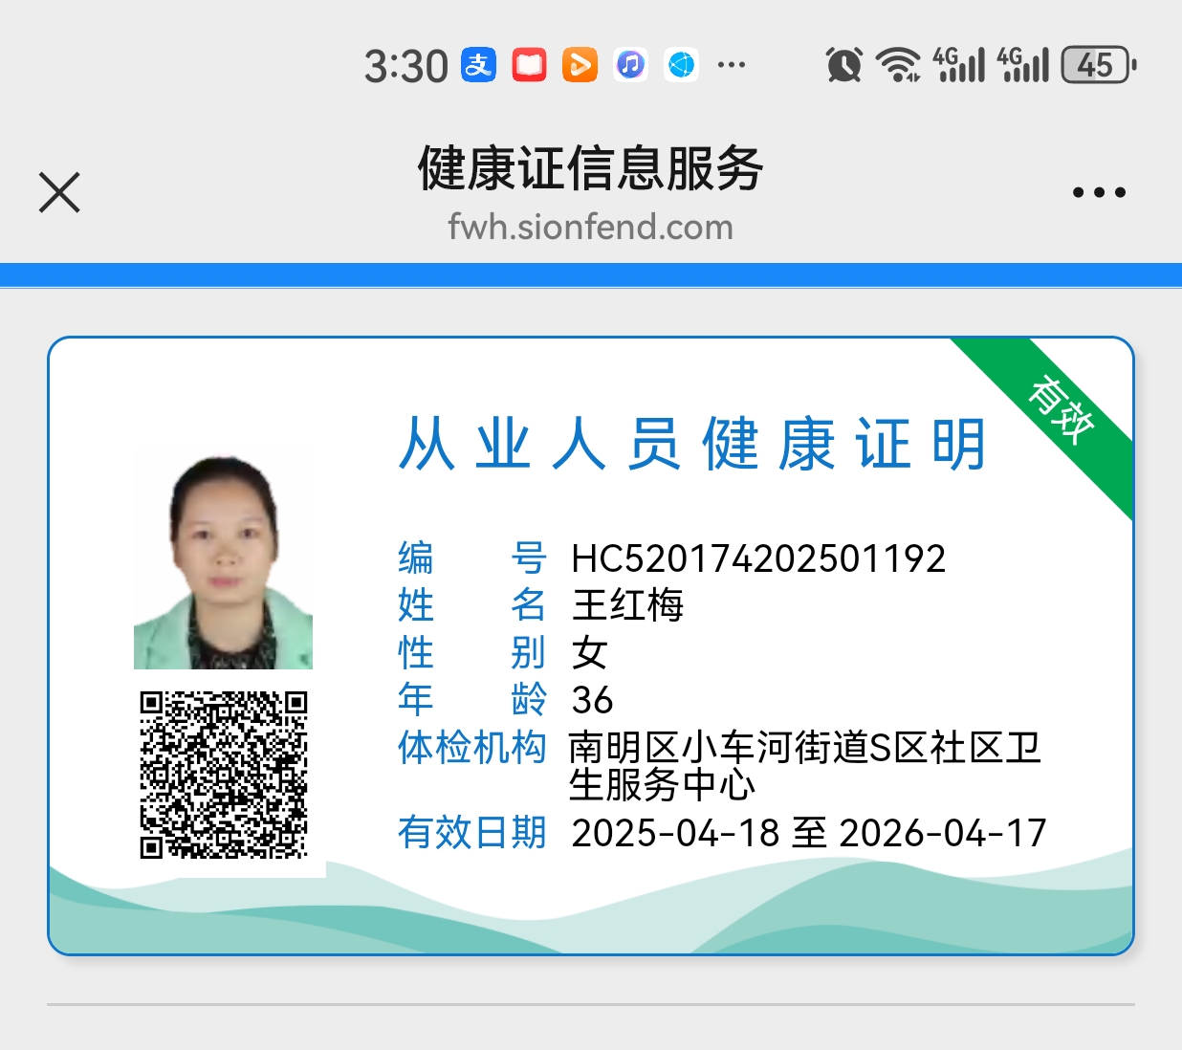Tap the first 4G signal bars icon
1182x1050 pixels.
pyautogui.click(x=958, y=65)
